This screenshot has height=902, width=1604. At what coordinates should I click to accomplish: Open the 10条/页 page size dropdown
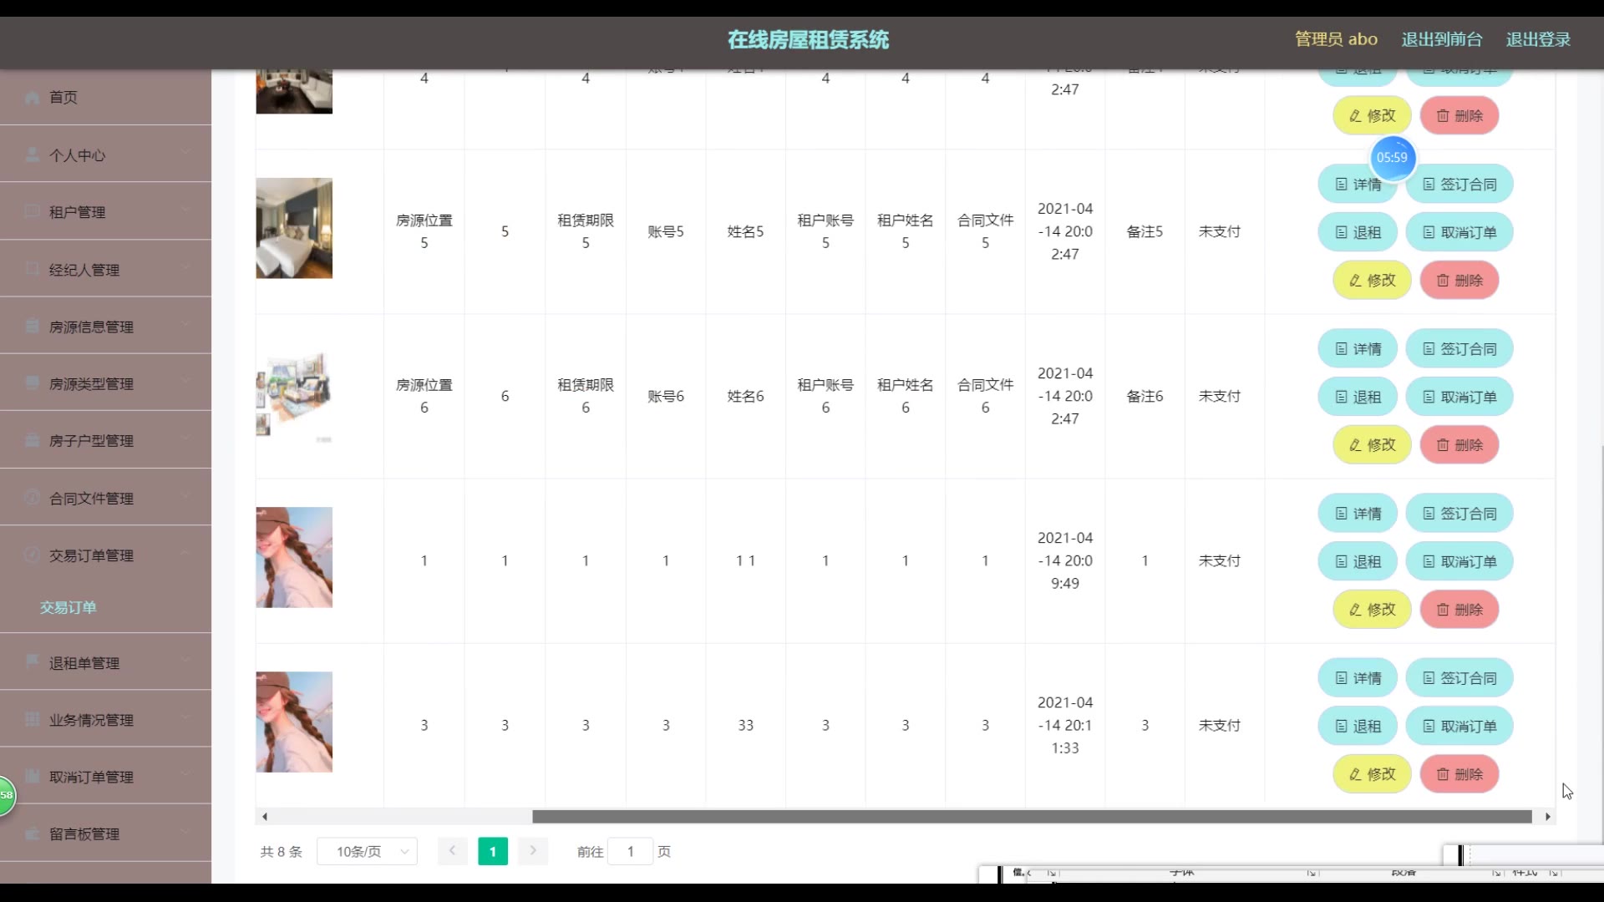point(367,852)
